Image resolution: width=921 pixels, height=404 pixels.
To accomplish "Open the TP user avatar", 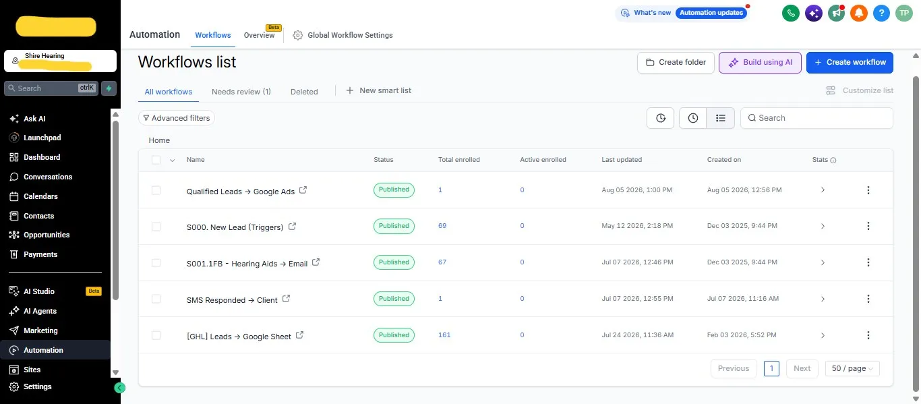I will 904,13.
